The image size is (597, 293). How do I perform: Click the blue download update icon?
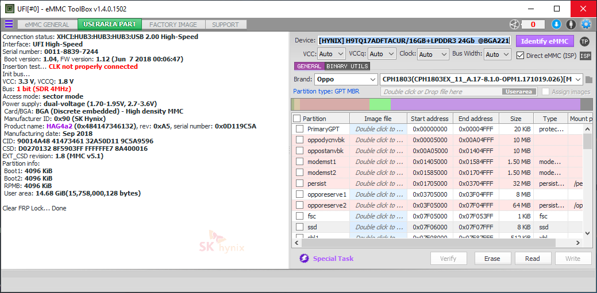[556, 24]
